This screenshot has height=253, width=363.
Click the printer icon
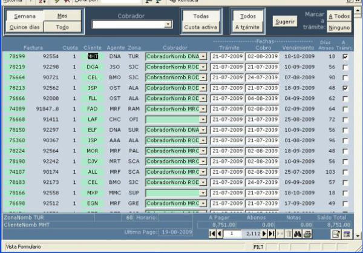pyautogui.click(x=307, y=234)
